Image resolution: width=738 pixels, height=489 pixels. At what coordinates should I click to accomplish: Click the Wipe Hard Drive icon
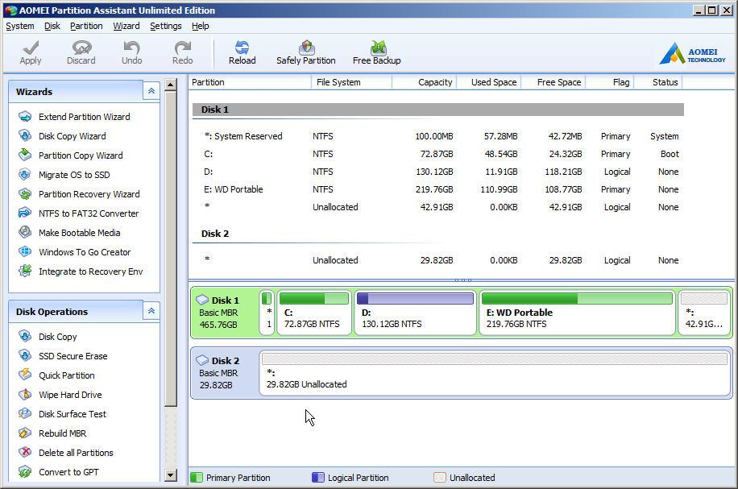coord(25,394)
